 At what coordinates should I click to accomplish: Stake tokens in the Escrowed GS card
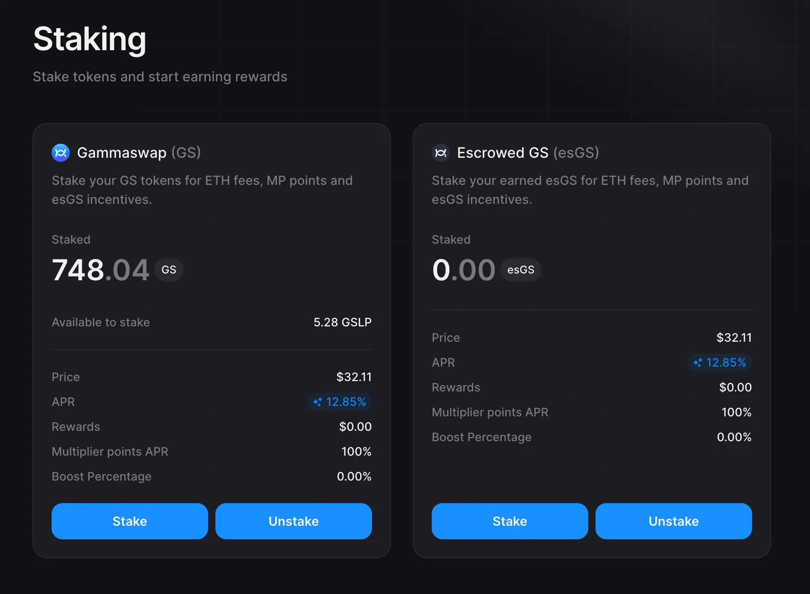point(510,521)
